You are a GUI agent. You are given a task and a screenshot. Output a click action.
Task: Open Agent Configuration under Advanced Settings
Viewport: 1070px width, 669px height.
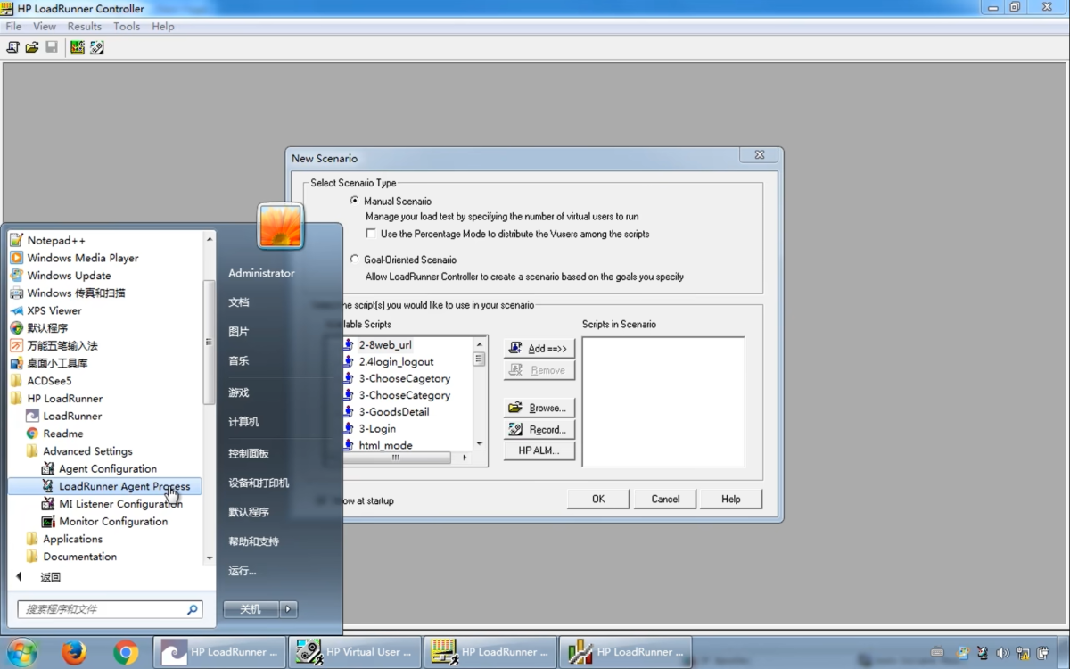pos(105,468)
